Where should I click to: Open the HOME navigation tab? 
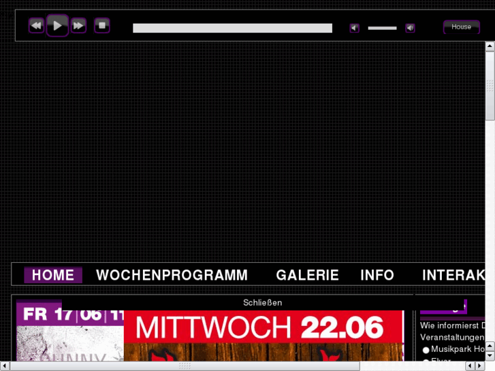(53, 275)
